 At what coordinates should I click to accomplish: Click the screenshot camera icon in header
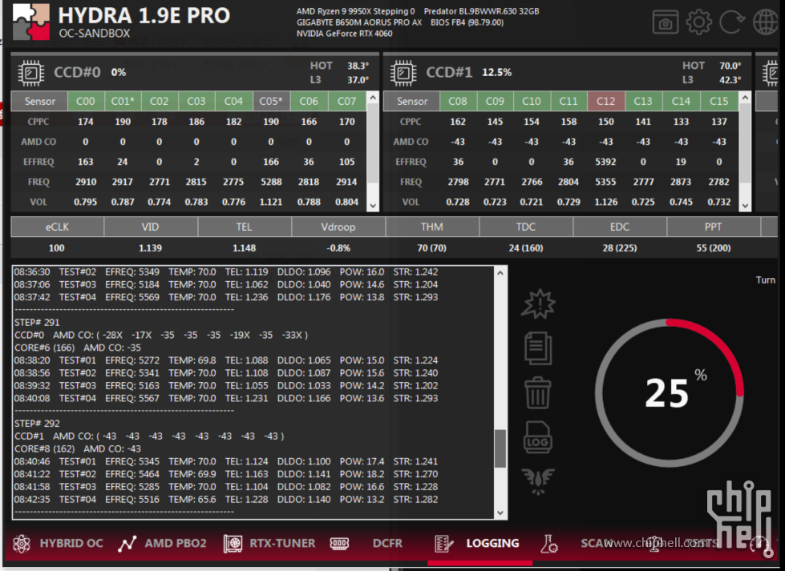click(666, 22)
